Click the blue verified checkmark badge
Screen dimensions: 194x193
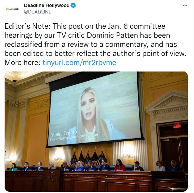pyautogui.click(x=73, y=5)
